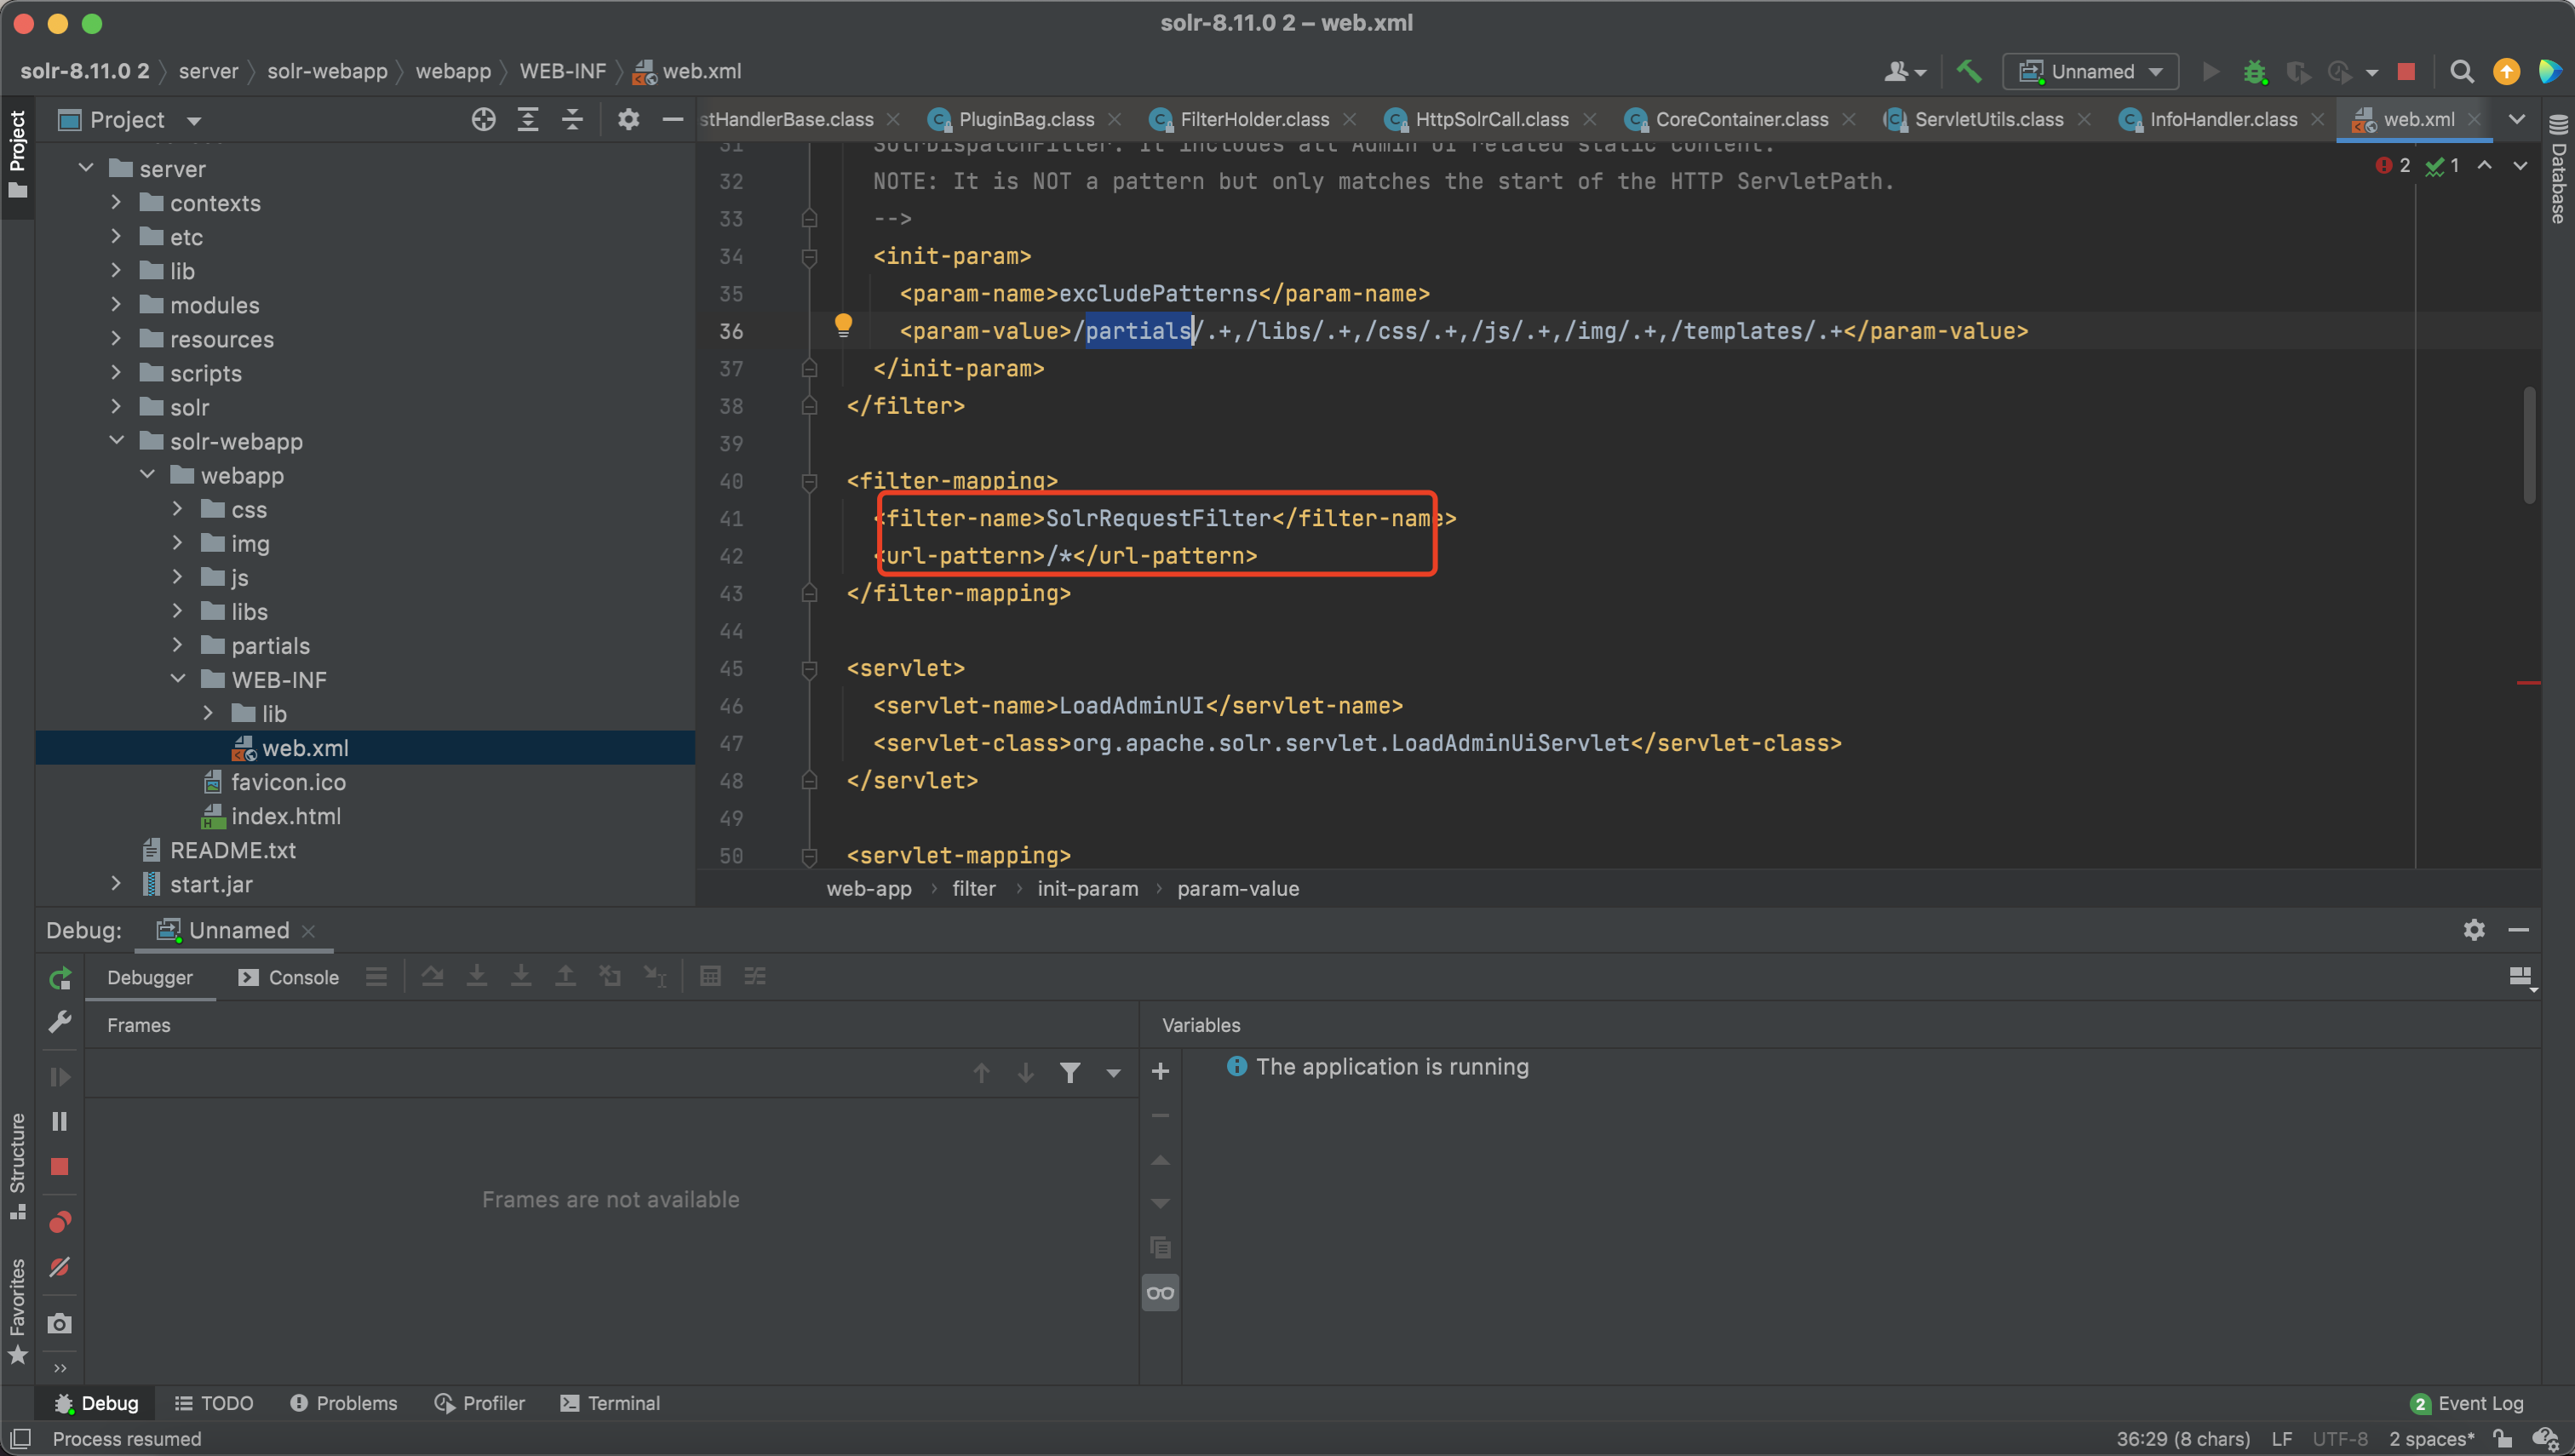
Task: Click the red Stop square in debug sidebar
Action: [x=60, y=1166]
